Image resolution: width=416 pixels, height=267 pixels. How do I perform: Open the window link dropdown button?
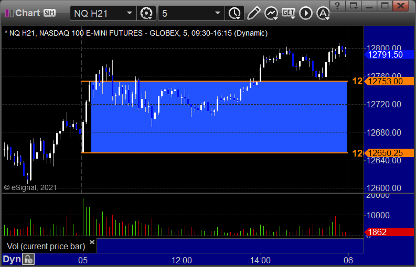[354, 5]
